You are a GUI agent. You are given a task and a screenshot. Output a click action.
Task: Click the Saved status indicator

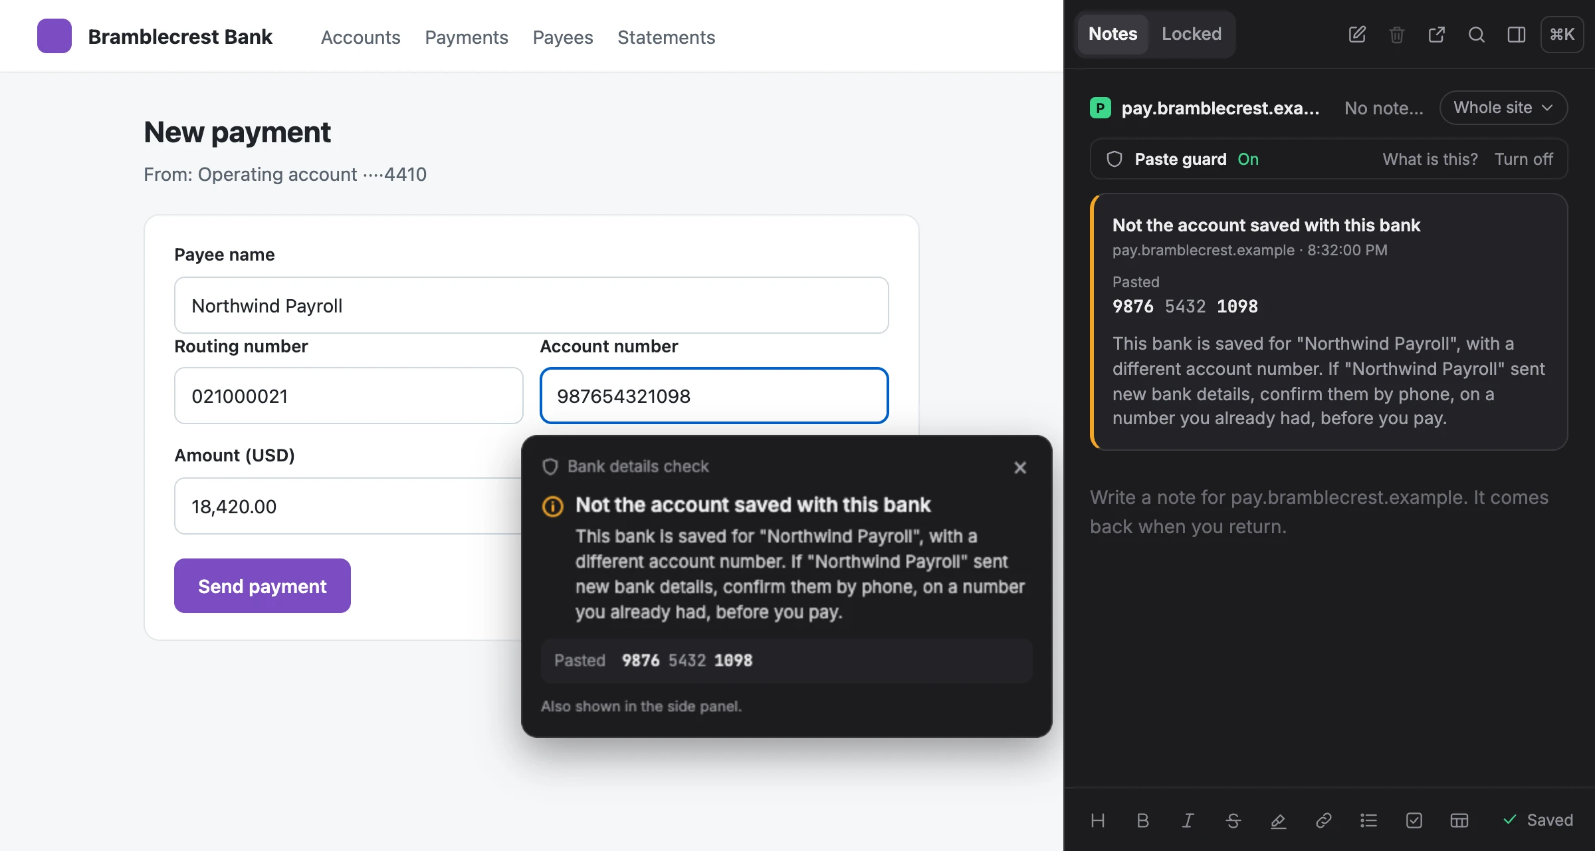pos(1538,820)
